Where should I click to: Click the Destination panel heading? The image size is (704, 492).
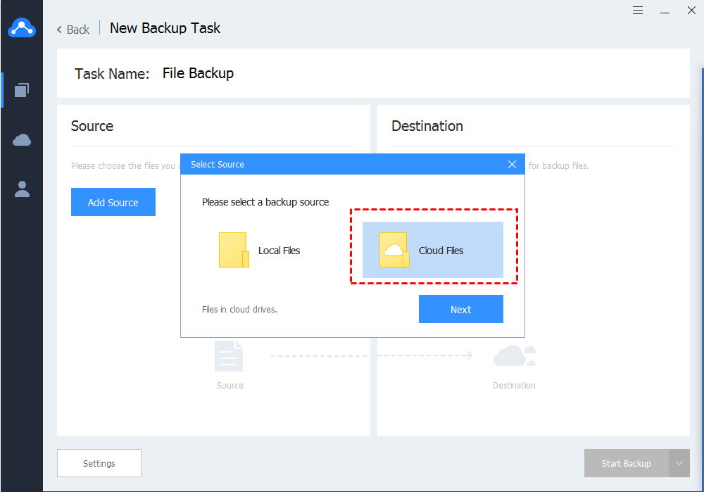(x=427, y=126)
